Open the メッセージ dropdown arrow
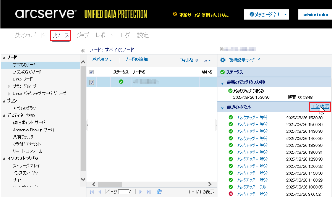 click(x=285, y=15)
